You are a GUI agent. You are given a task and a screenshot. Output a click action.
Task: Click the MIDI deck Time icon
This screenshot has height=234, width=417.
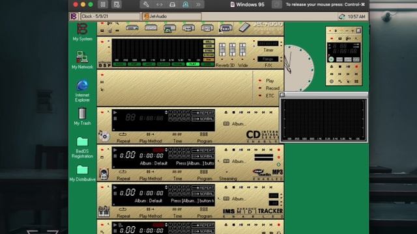pyautogui.click(x=177, y=209)
